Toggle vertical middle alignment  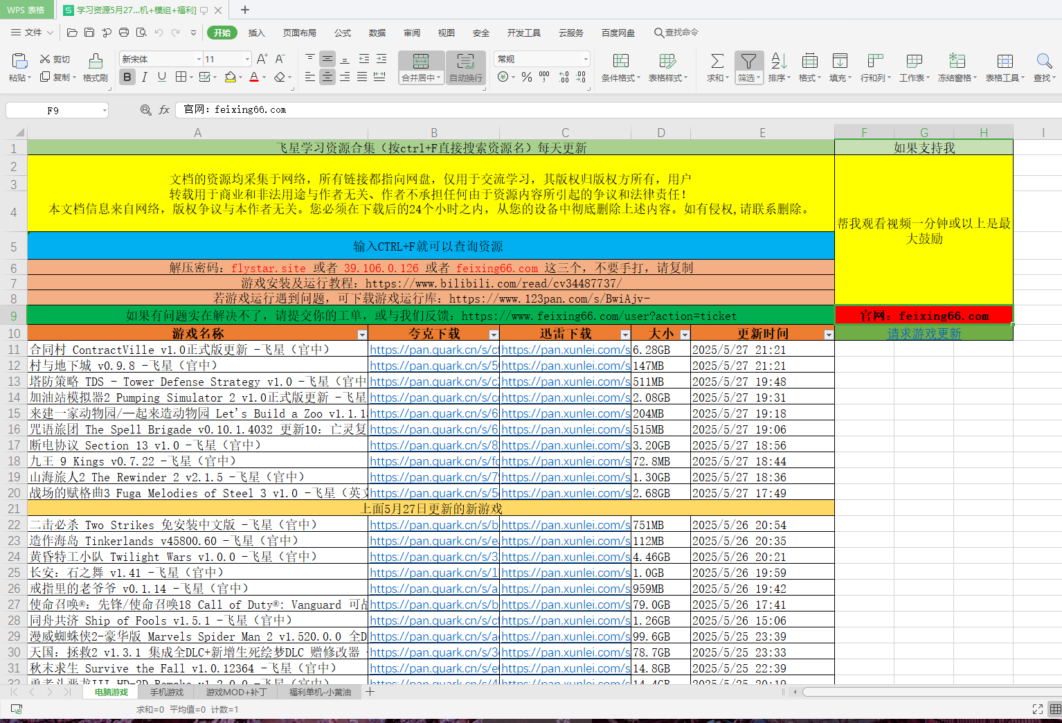pyautogui.click(x=327, y=59)
